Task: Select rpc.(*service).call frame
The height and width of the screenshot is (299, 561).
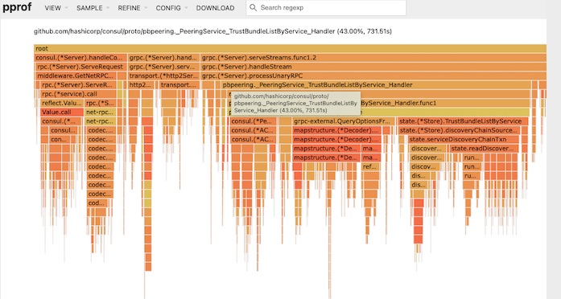Action: coord(78,94)
